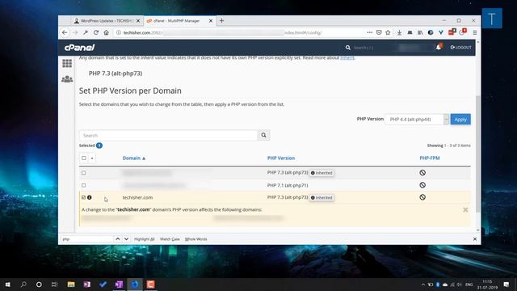Click the browser back arrow
The height and width of the screenshot is (291, 517).
point(65,32)
